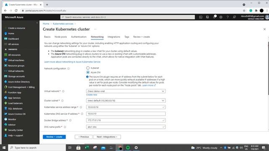Click info icon next to Network configuration
Screen dimensions: 269x151
(x=69, y=68)
